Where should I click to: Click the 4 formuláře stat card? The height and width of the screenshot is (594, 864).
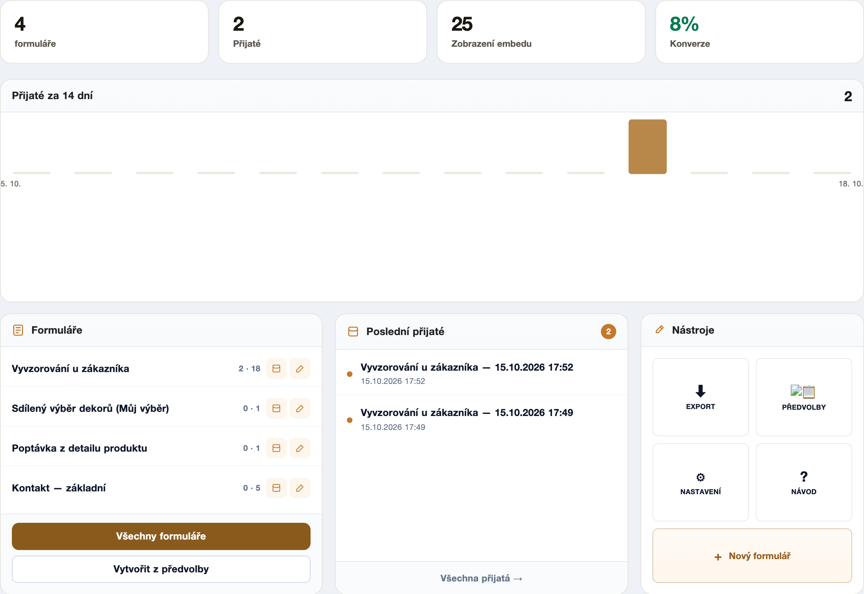click(104, 32)
